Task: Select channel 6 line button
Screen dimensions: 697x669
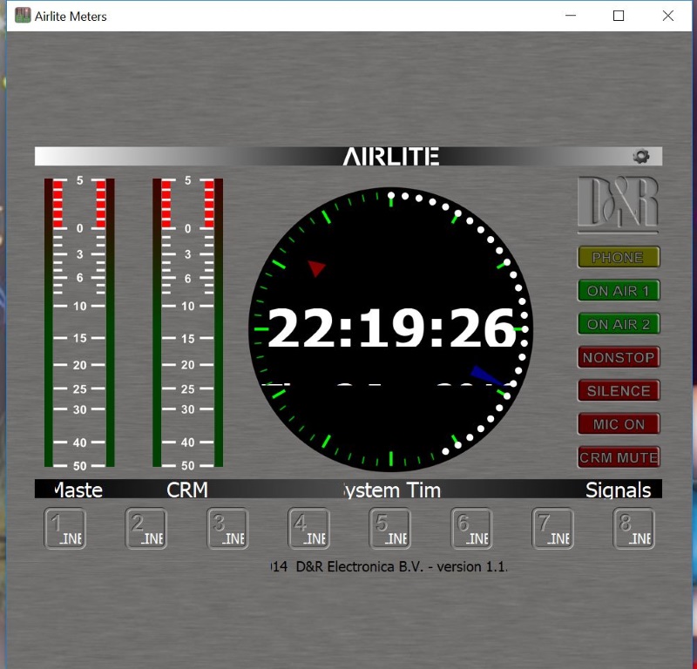Action: pos(471,529)
